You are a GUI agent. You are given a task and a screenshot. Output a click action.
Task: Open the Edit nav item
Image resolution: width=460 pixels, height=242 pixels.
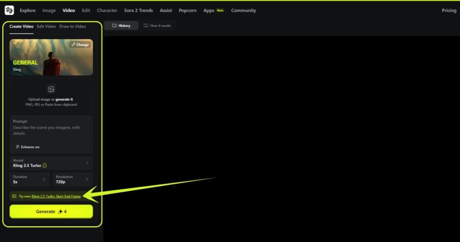click(86, 10)
